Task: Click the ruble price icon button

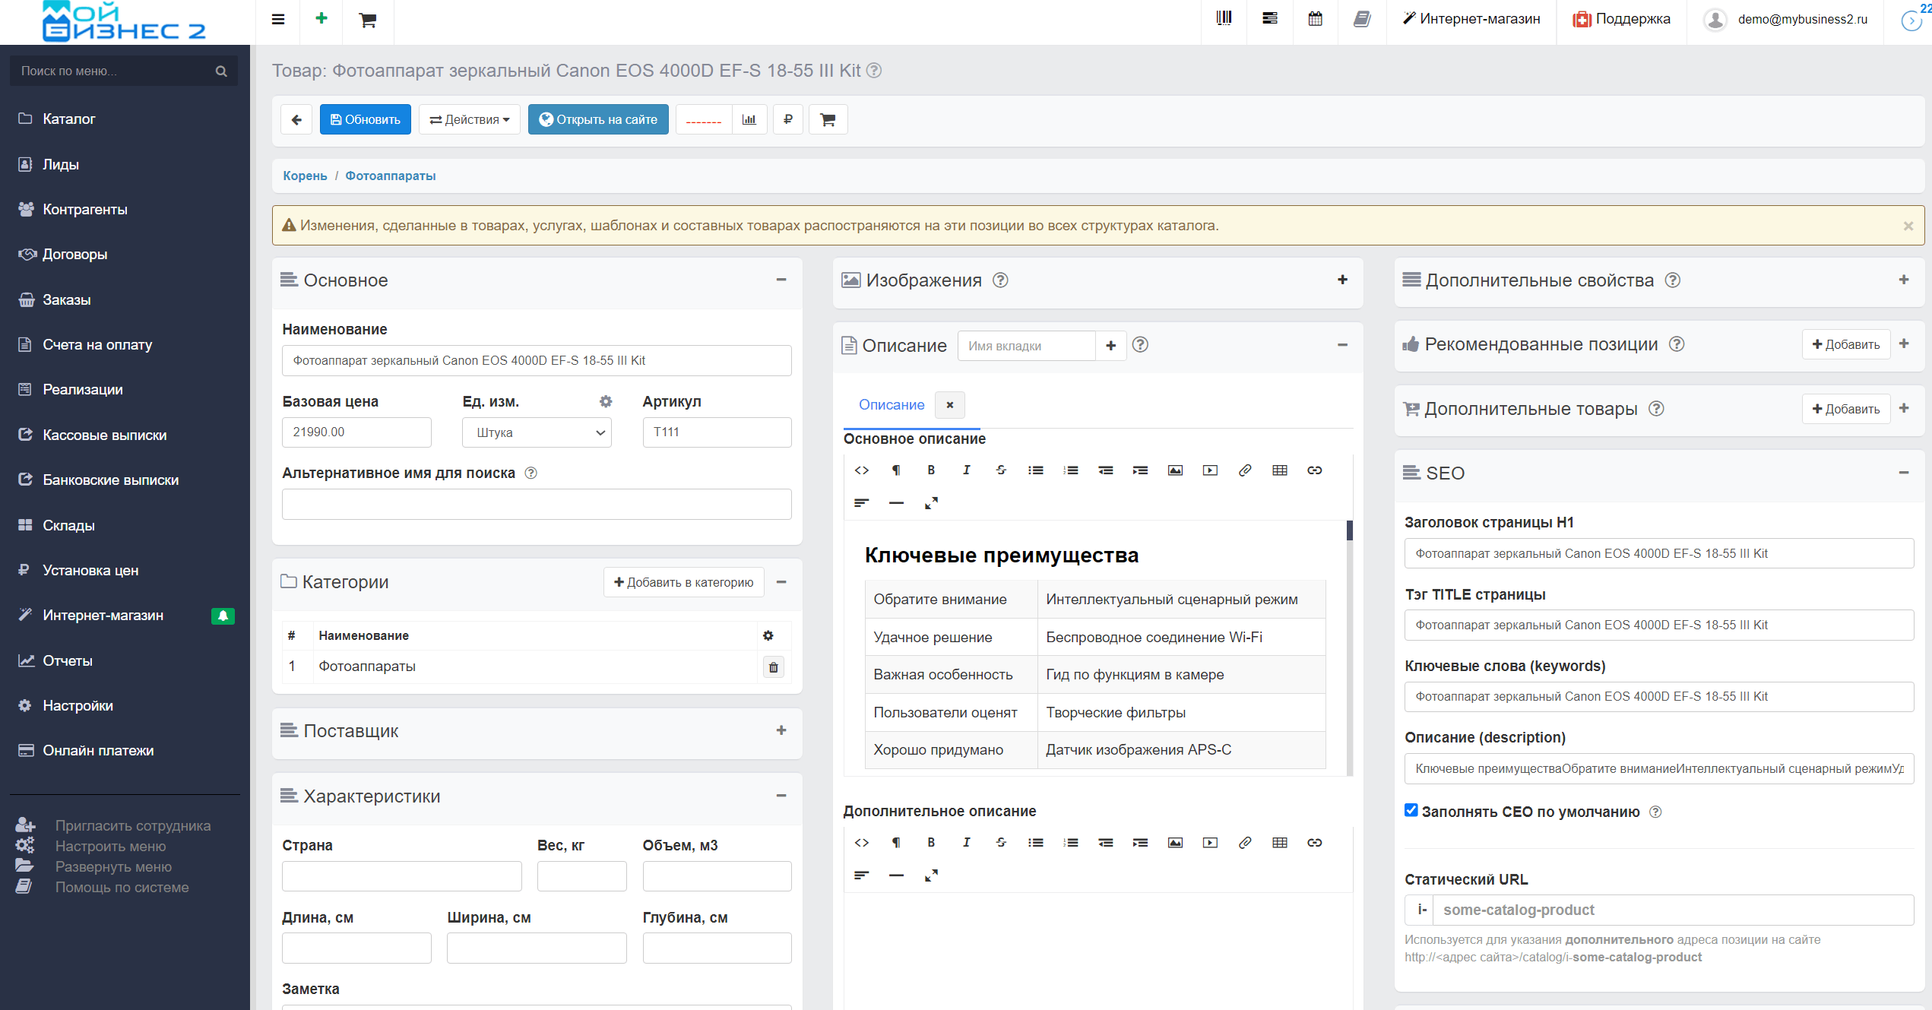Action: click(x=788, y=119)
